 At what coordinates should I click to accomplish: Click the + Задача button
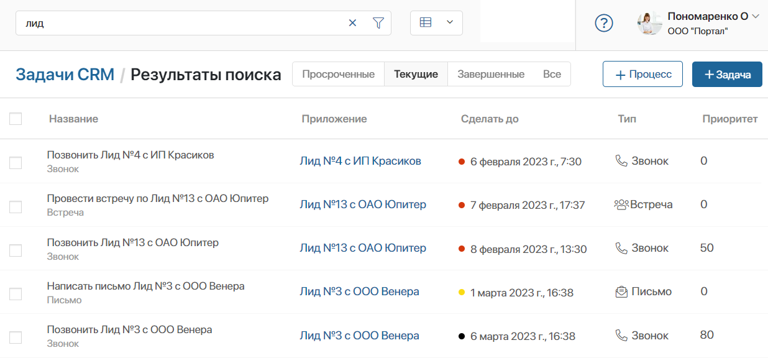[727, 74]
